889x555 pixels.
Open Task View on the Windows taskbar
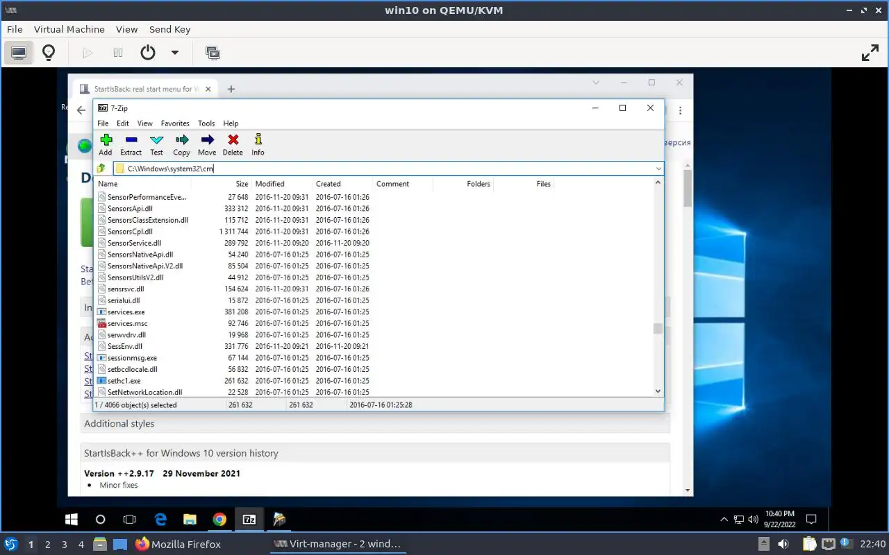pos(129,519)
